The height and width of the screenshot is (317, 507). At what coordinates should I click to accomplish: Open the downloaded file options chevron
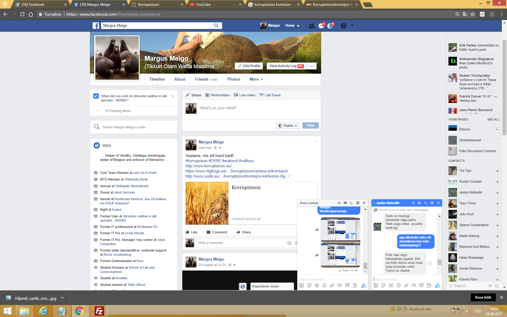click(x=62, y=298)
